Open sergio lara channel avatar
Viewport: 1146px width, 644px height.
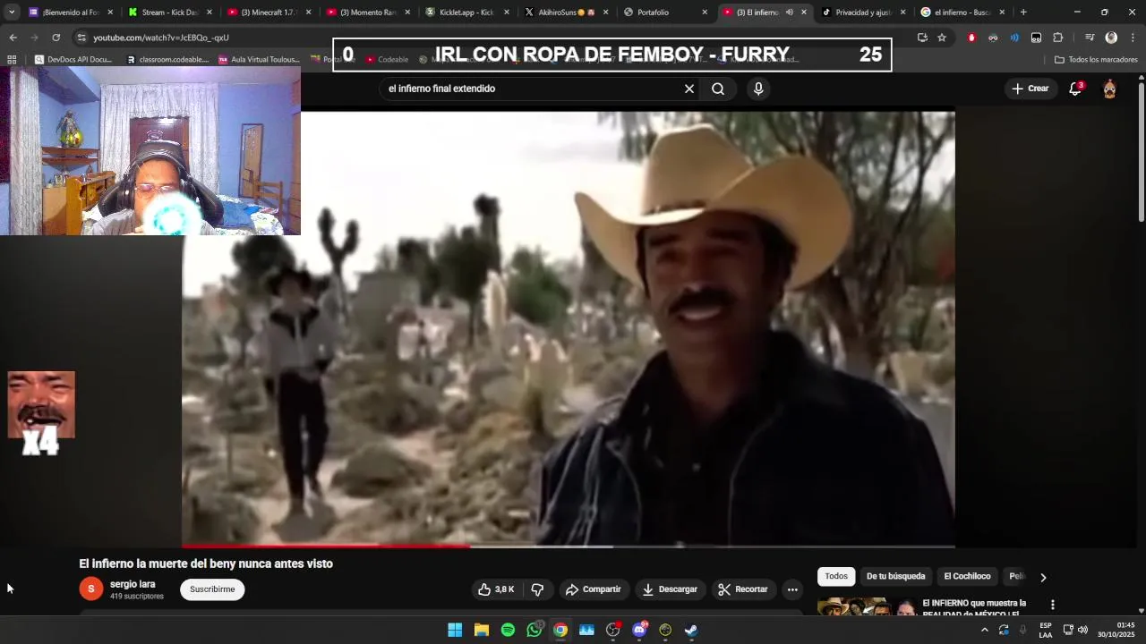click(91, 589)
